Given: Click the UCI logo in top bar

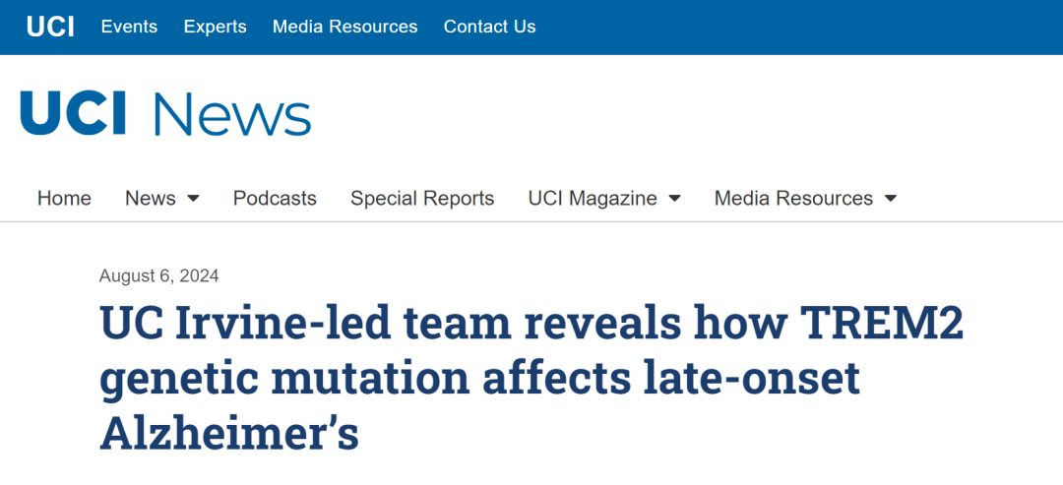Looking at the screenshot, I should click(x=50, y=27).
